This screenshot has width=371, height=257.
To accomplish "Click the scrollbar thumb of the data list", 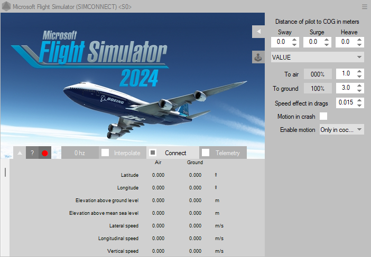I will pyautogui.click(x=5, y=172).
